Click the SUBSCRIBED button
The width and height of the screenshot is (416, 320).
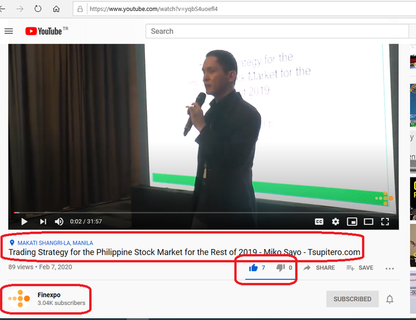pos(352,299)
